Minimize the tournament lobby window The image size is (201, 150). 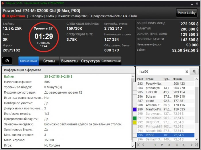click(192, 4)
